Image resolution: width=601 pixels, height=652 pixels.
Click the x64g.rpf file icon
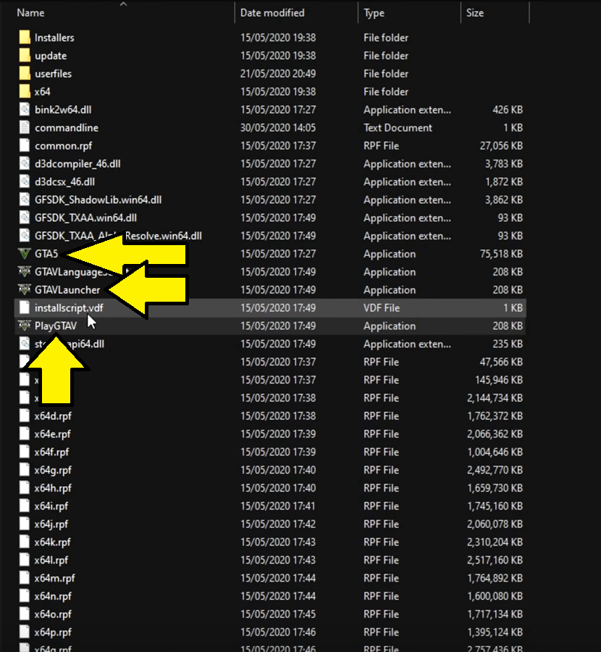[x=25, y=470]
